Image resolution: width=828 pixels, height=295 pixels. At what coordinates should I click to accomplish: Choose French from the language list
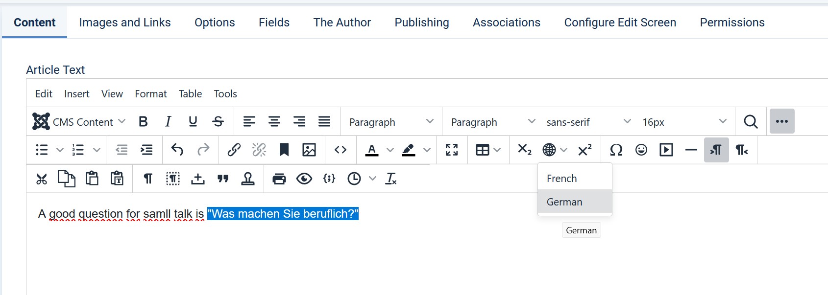click(x=561, y=179)
